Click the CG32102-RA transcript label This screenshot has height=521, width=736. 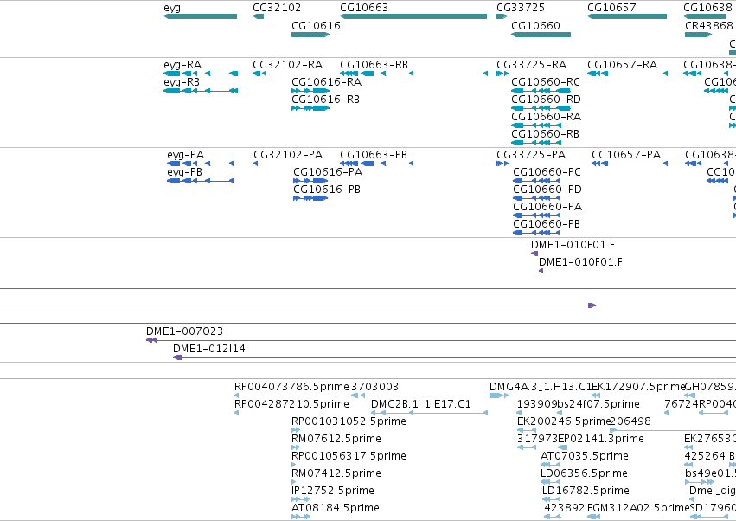coord(288,64)
